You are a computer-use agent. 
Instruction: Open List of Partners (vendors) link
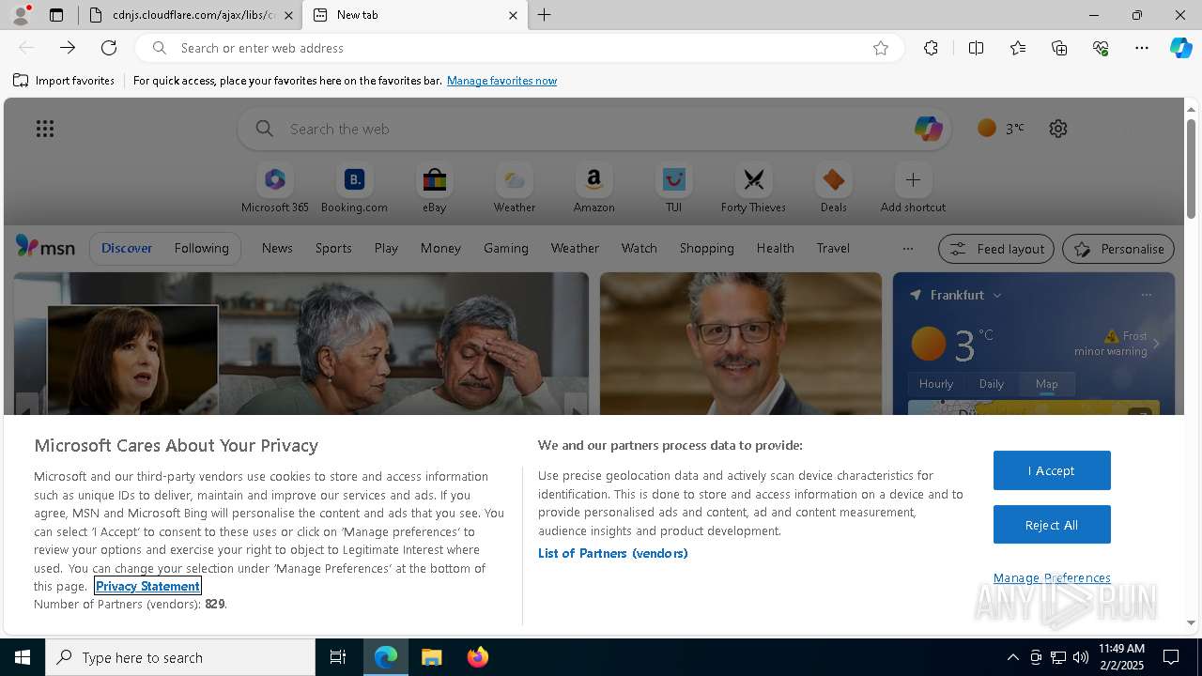pyautogui.click(x=613, y=553)
